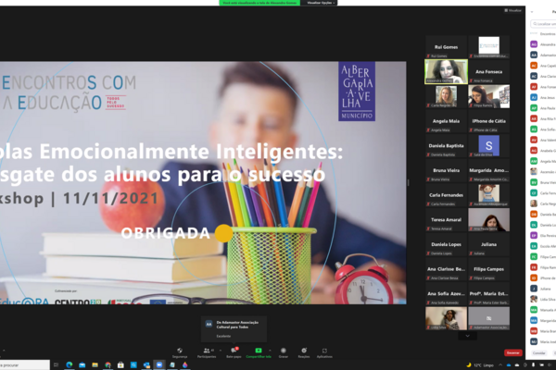This screenshot has height=370, width=556.
Task: Expand the Participantes options caret
Action: point(221,351)
